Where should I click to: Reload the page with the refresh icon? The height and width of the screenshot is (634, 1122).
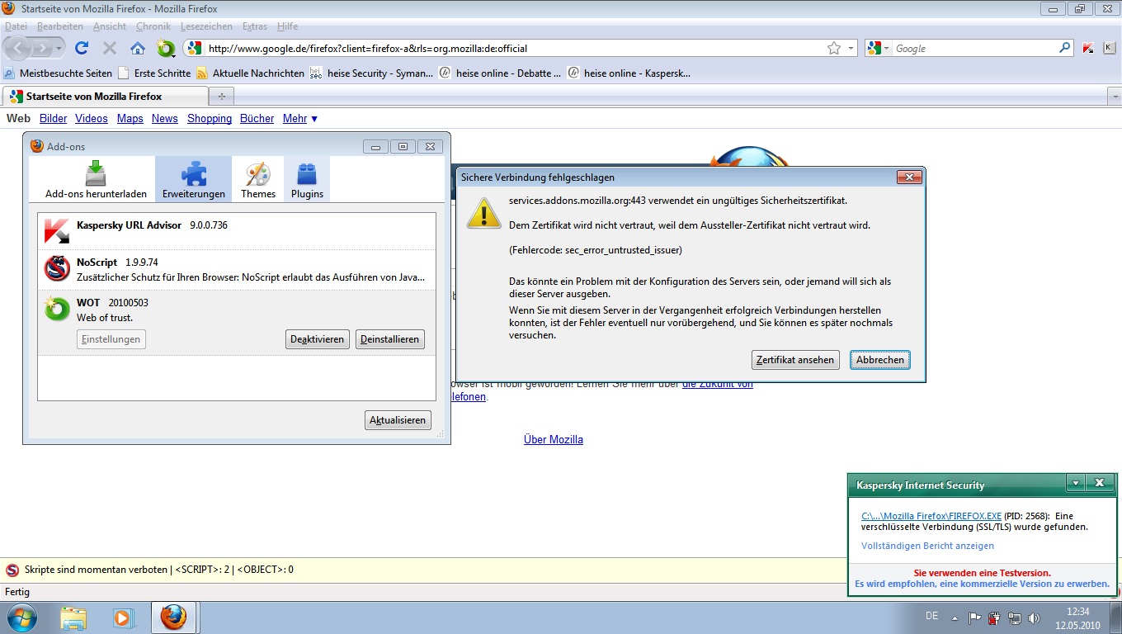click(x=82, y=48)
